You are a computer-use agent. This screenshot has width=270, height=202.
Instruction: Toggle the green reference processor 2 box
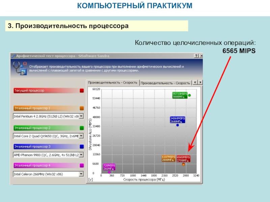[x=82, y=128]
